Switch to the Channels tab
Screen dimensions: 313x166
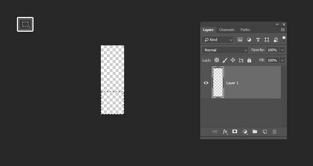pyautogui.click(x=226, y=30)
